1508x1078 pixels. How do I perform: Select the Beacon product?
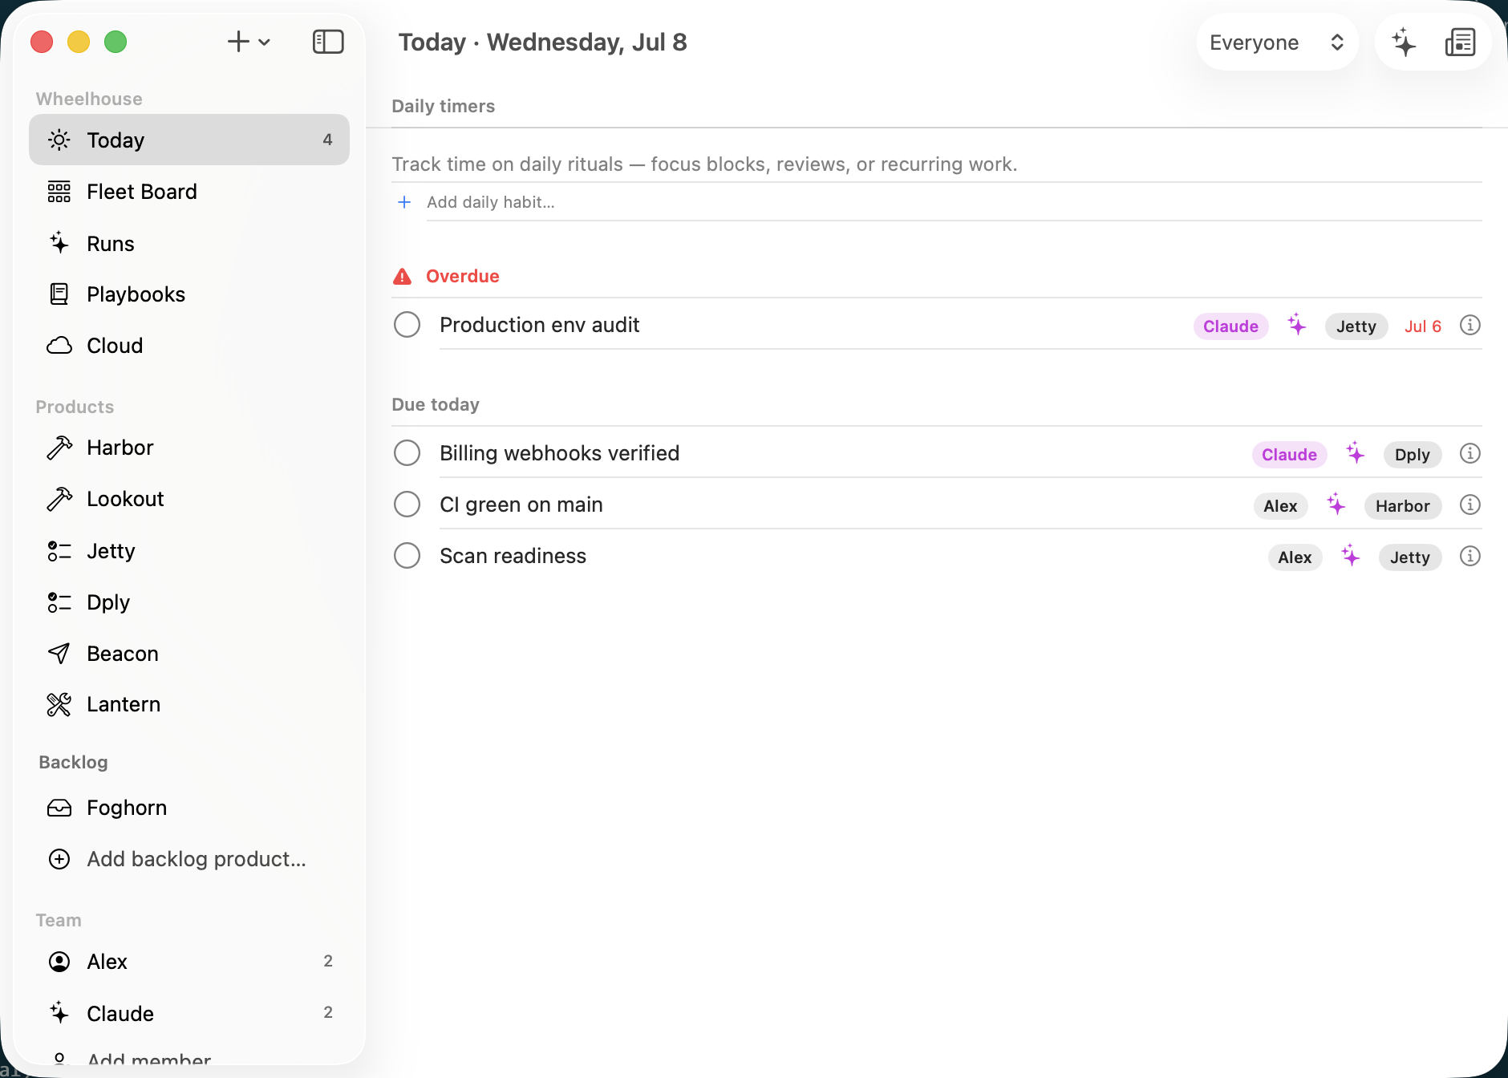coord(189,654)
